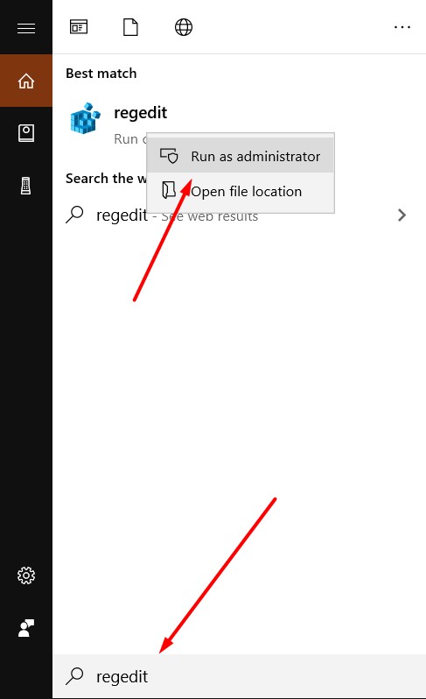Viewport: 426px width, 699px height.
Task: Open the Settings gear in the sidebar
Action: tap(26, 575)
